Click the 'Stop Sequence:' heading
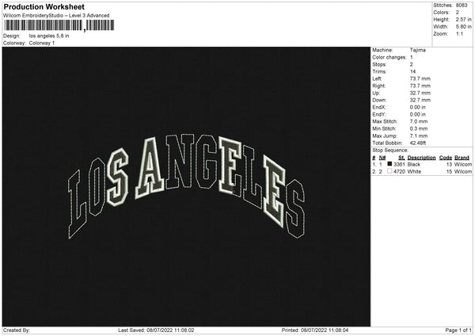 (x=390, y=151)
